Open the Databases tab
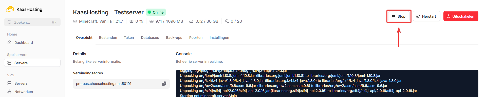The width and height of the screenshot is (486, 97). coord(150,38)
